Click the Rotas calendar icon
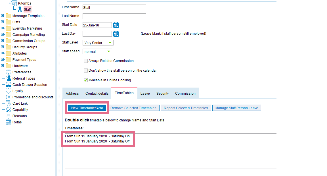This screenshot has height=176, width=327. click(x=9, y=122)
